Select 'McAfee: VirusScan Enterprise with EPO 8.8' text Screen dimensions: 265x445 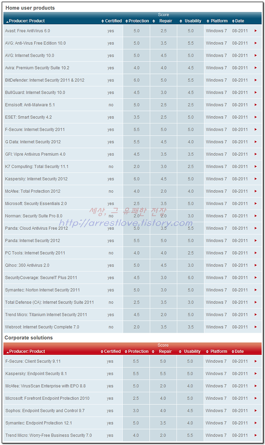click(x=46, y=386)
